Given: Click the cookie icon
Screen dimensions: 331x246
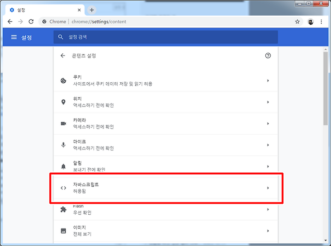Looking at the screenshot, I should (63, 80).
